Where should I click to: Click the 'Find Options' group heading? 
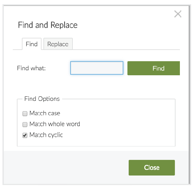(42, 99)
